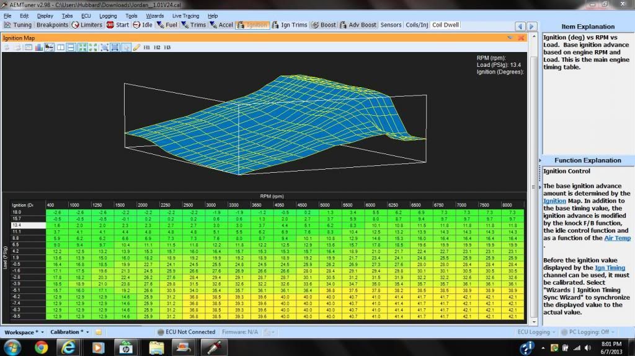Open the Boost tab

pyautogui.click(x=324, y=25)
